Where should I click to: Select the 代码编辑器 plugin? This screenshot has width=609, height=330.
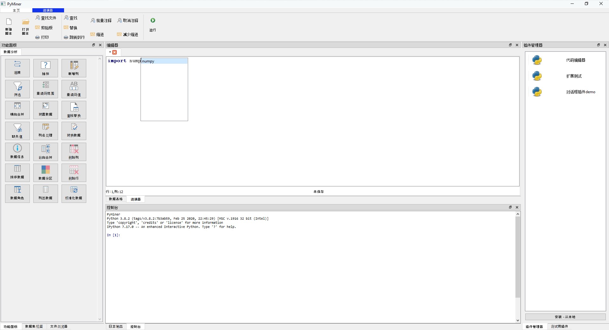tap(565, 60)
